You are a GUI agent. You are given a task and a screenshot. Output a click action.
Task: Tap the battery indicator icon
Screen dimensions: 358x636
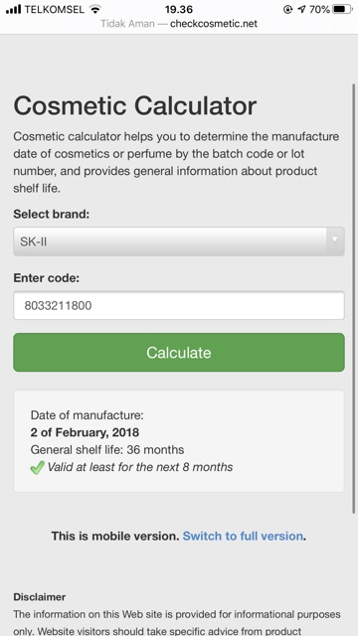pos(342,9)
